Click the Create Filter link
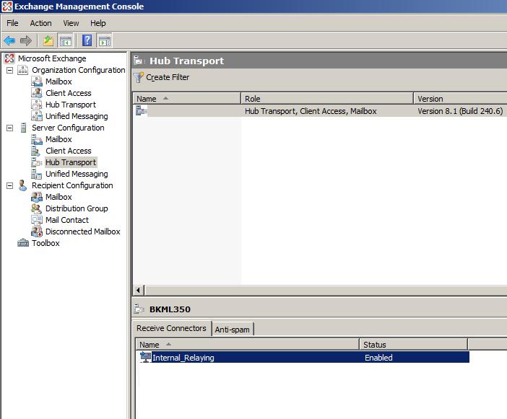507x419 pixels. click(x=168, y=77)
